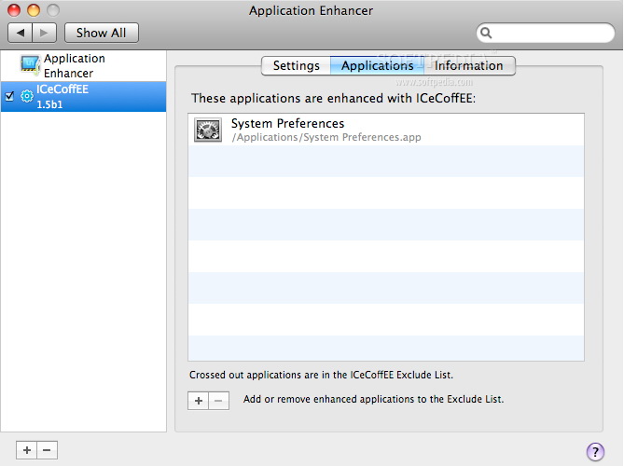
Task: Switch to the Settings tab
Action: (296, 66)
